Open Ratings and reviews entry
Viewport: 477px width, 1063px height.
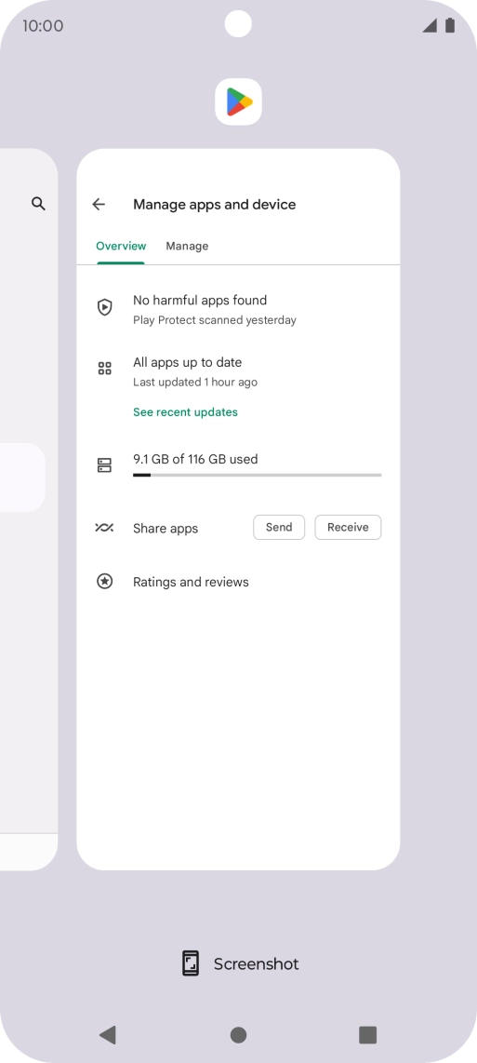click(x=238, y=582)
